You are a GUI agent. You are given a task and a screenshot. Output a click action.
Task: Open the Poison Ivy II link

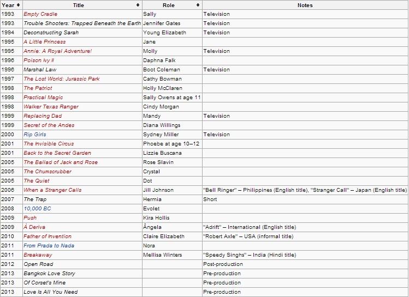39,60
